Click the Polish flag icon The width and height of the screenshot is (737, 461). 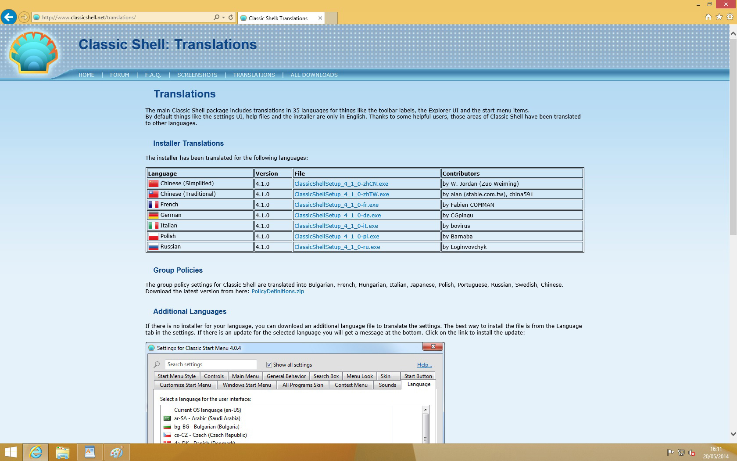pos(153,236)
